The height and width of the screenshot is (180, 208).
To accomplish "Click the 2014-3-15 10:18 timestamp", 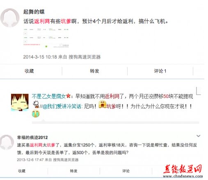I will pyautogui.click(x=40, y=57).
